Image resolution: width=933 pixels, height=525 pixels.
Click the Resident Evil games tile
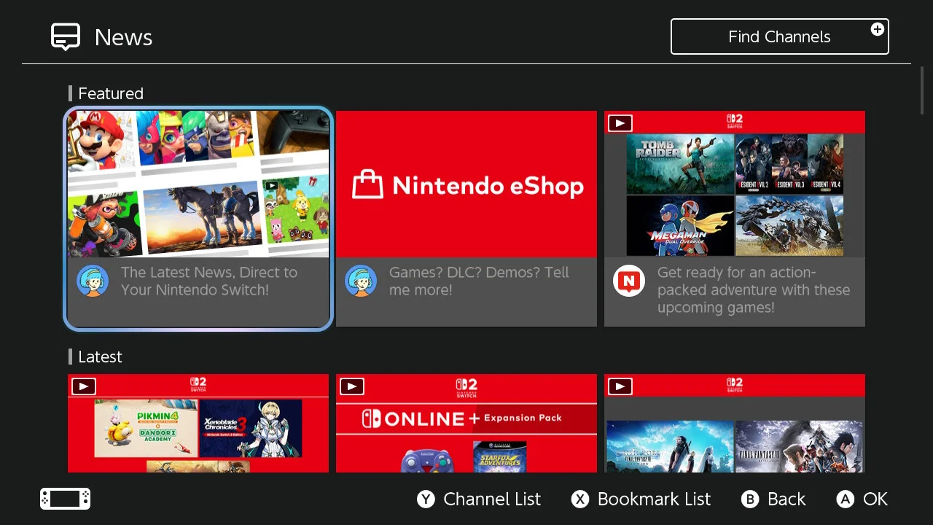point(789,164)
